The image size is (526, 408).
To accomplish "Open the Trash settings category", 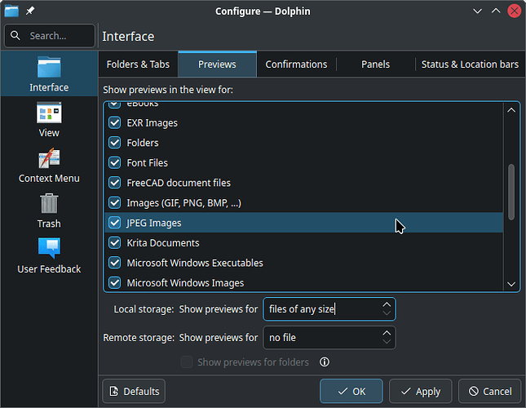I will tap(49, 211).
